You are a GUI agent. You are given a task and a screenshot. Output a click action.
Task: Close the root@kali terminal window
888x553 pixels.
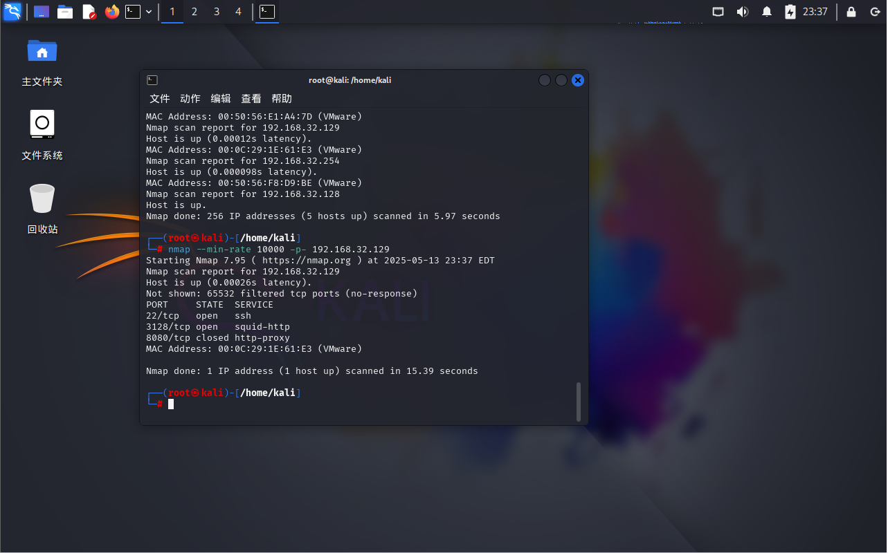pyautogui.click(x=578, y=80)
